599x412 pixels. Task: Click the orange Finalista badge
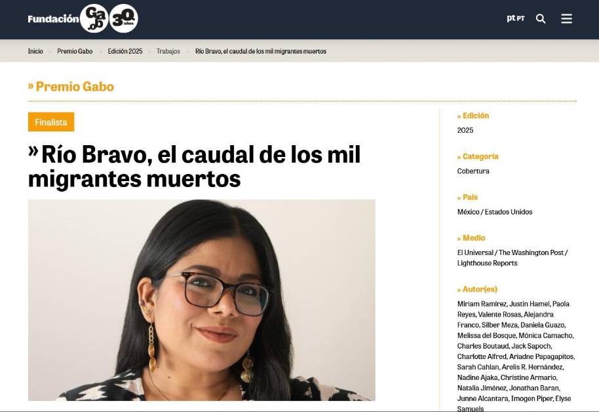tap(51, 122)
